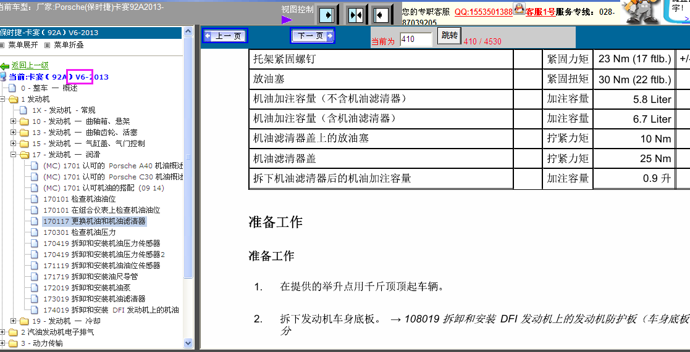Click the 放油塞 table cell
This screenshot has width=690, height=352.
click(x=381, y=79)
